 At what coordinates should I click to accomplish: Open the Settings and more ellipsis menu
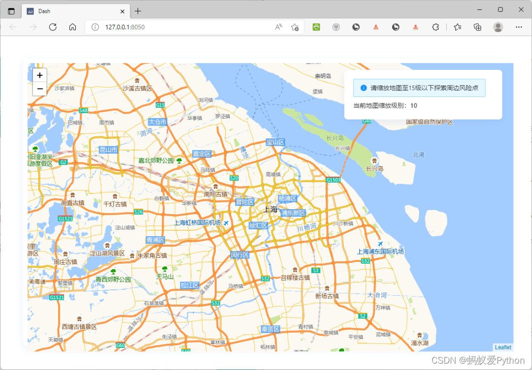519,27
